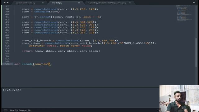Switch to the commonBlocks.py tab
Screen dimensions: 199x112
(x=25, y=3)
